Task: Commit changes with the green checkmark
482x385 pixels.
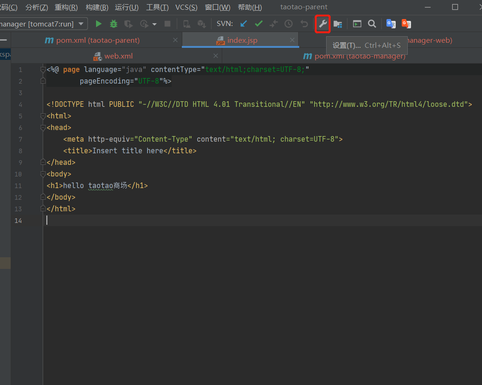Action: (x=259, y=24)
